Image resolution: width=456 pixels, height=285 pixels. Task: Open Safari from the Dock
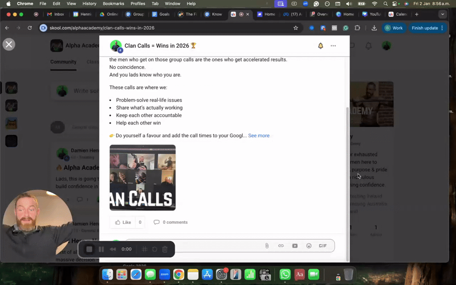(136, 274)
